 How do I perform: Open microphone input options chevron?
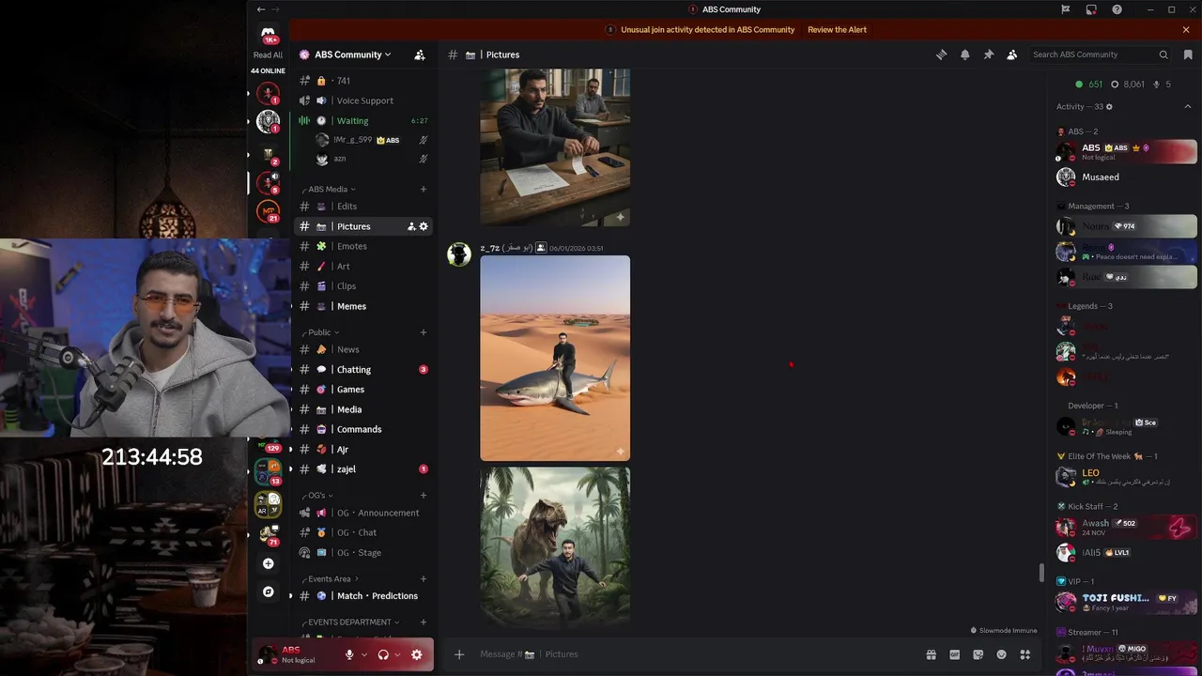tap(363, 654)
